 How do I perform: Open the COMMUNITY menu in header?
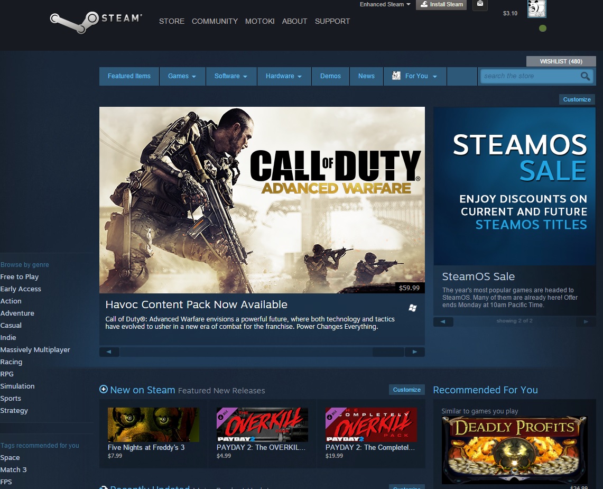coord(215,21)
